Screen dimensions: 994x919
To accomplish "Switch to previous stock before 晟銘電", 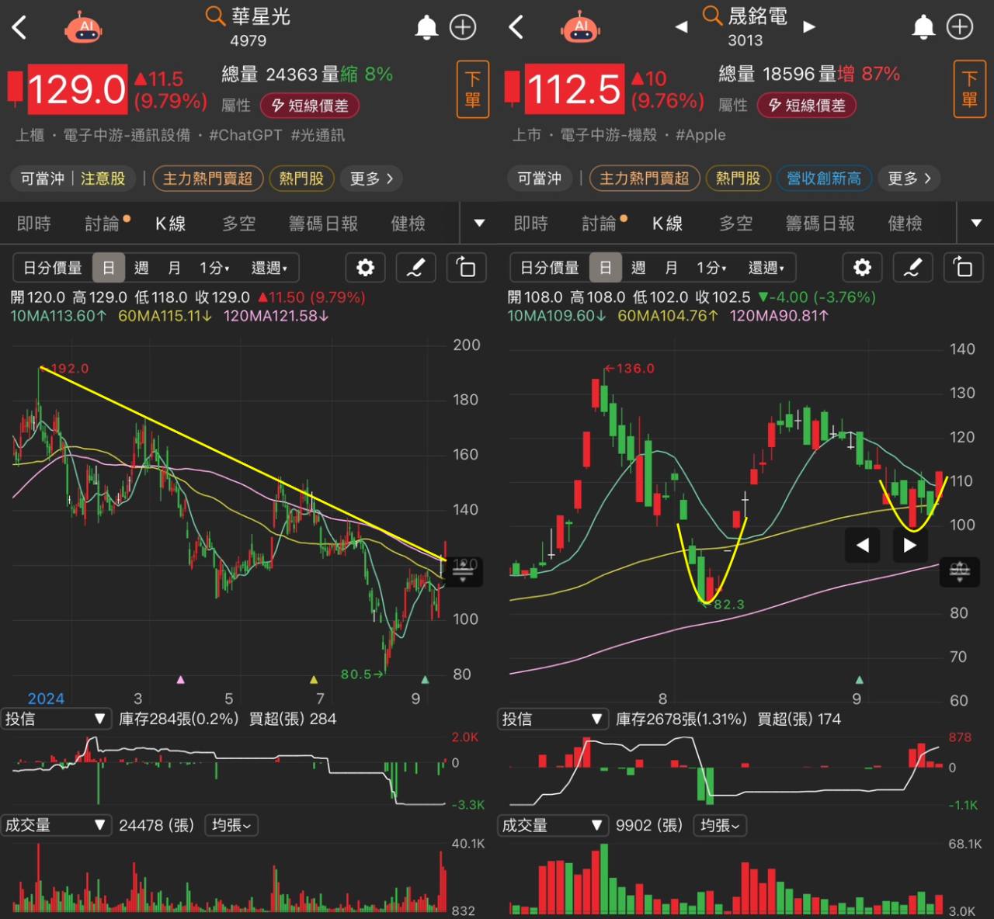I will click(681, 27).
